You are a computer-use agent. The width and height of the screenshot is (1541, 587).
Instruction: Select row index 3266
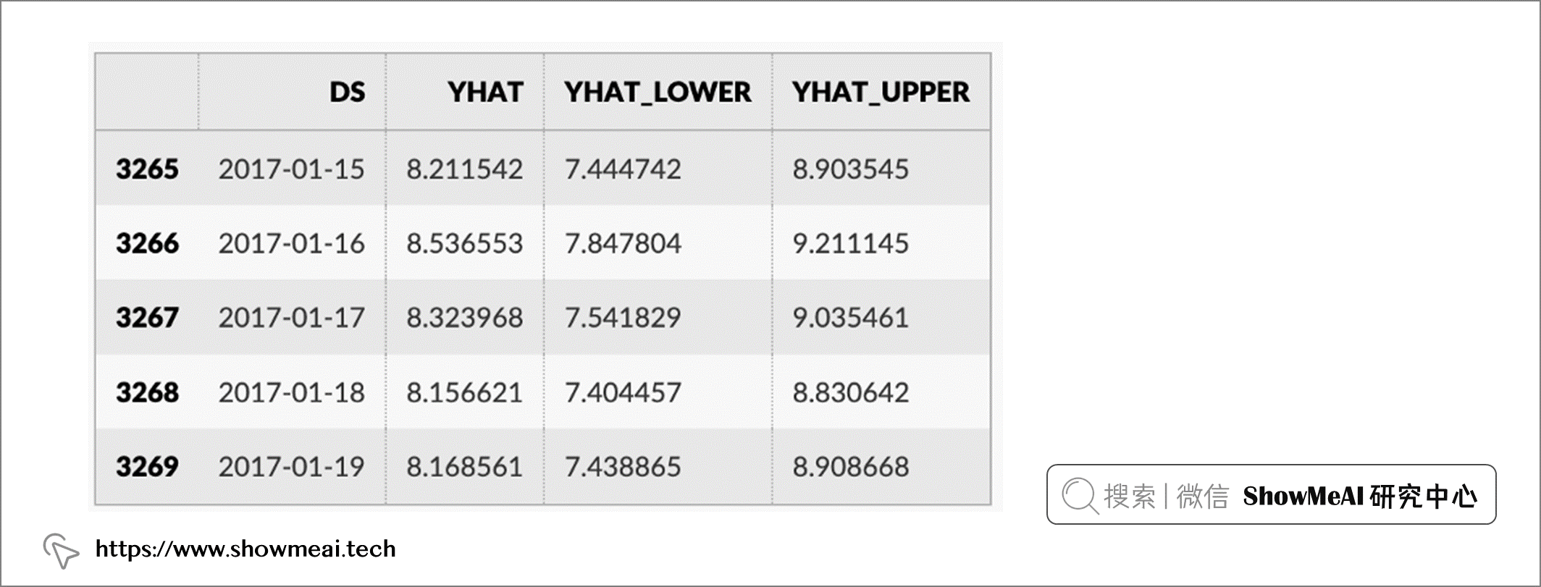[x=147, y=243]
